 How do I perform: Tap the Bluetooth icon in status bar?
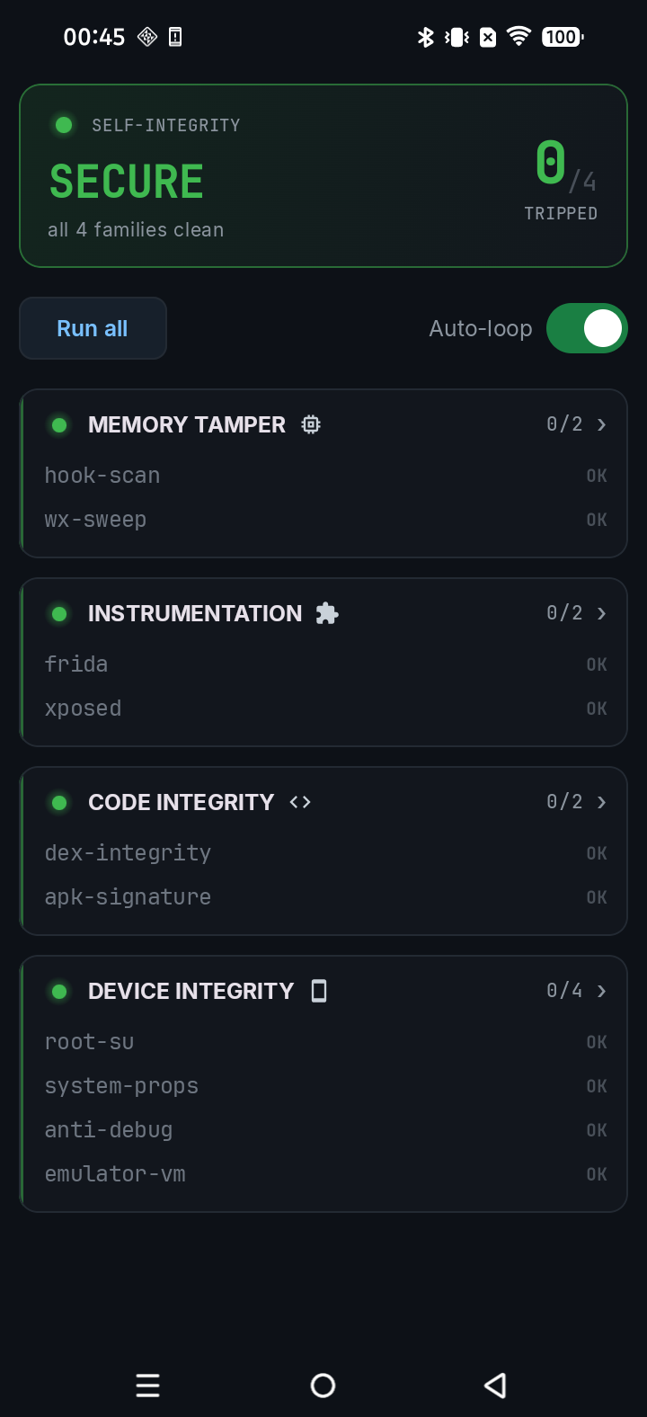click(x=426, y=37)
